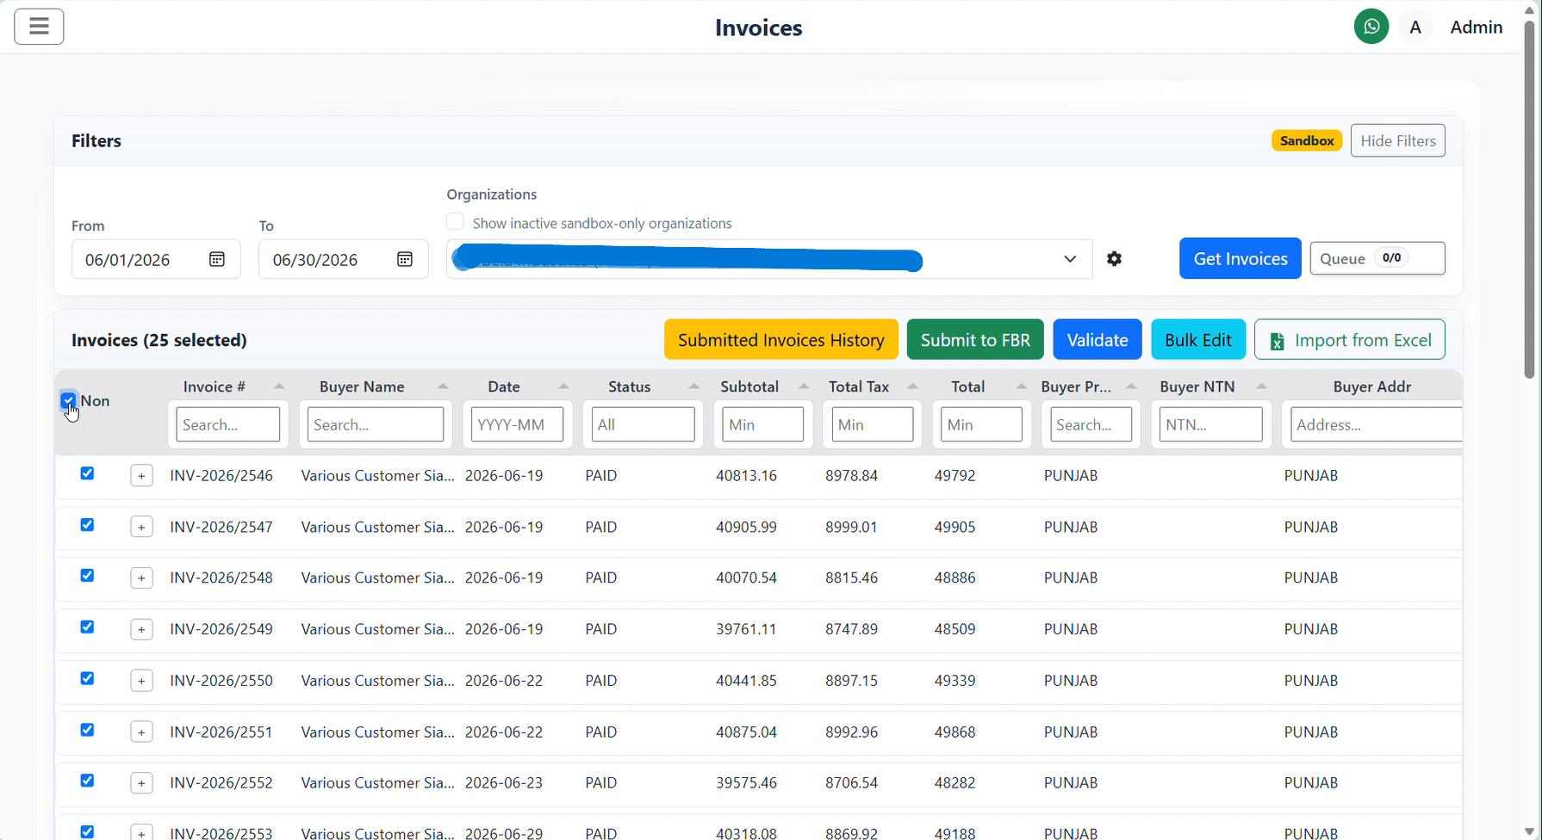
Task: Select date cell for INV-2026/2552
Action: point(504,783)
